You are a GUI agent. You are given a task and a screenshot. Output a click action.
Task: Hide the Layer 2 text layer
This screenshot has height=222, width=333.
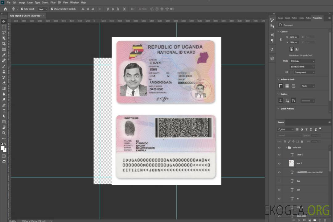[279, 155]
